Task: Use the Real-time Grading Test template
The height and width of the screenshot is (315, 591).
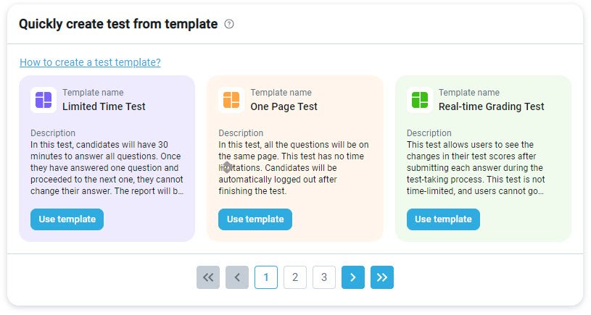Action: click(443, 219)
